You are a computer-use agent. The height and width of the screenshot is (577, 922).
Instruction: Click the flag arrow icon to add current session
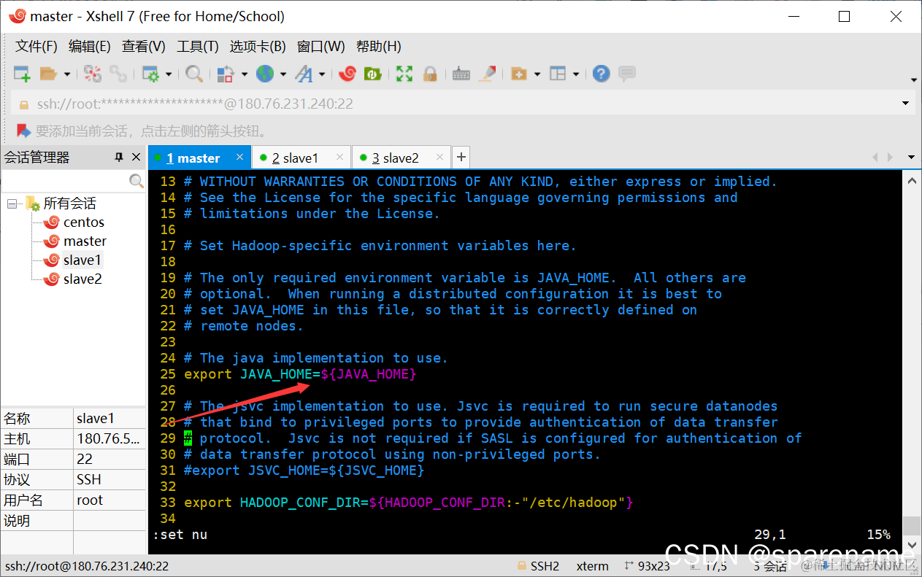[x=24, y=131]
